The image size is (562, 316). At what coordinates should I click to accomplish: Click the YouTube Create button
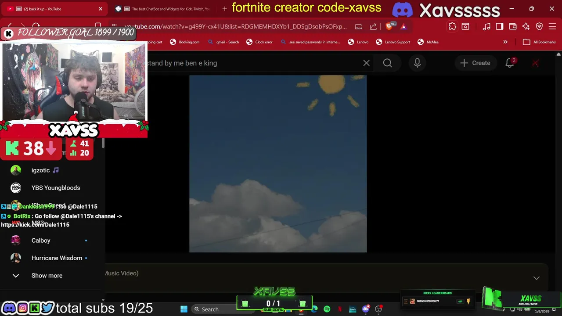475,63
